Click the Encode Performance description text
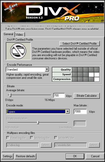Image resolution: width=105 pixels, height=162 pixels. 27,76
